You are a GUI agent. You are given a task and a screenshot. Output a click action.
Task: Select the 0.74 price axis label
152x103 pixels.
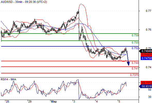148,67
